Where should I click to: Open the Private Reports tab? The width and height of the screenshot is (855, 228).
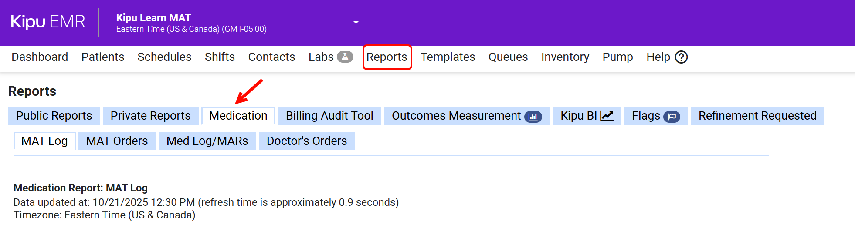tap(150, 116)
